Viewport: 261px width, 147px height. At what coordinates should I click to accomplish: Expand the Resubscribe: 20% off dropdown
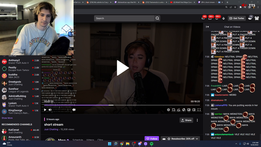[197, 139]
